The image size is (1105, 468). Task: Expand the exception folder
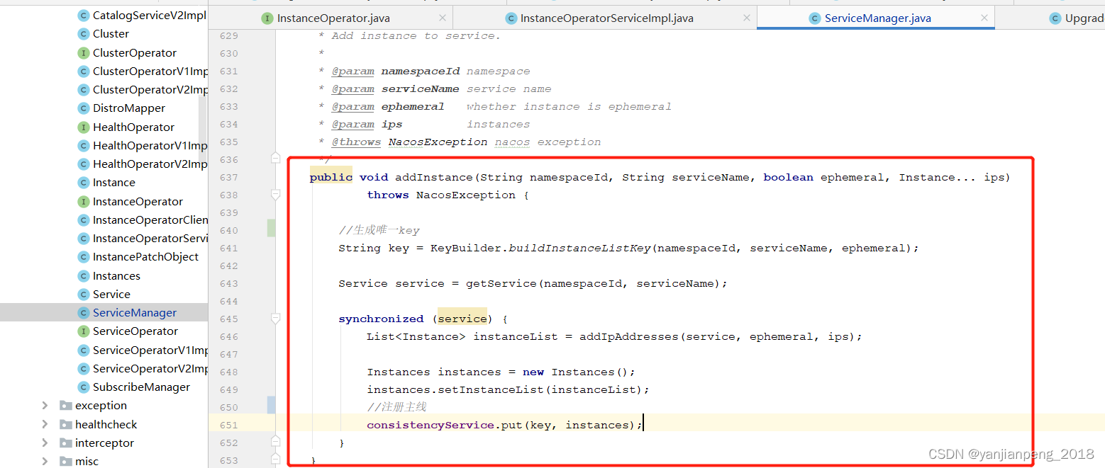click(45, 405)
